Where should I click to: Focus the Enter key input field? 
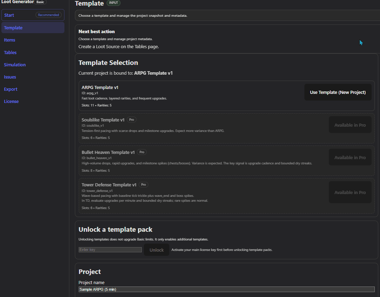click(x=110, y=250)
